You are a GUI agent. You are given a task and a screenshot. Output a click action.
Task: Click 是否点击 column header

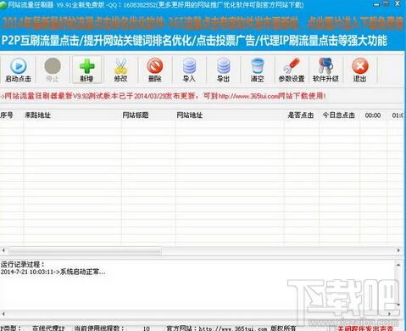(x=301, y=115)
